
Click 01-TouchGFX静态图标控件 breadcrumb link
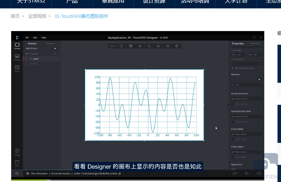click(82, 16)
